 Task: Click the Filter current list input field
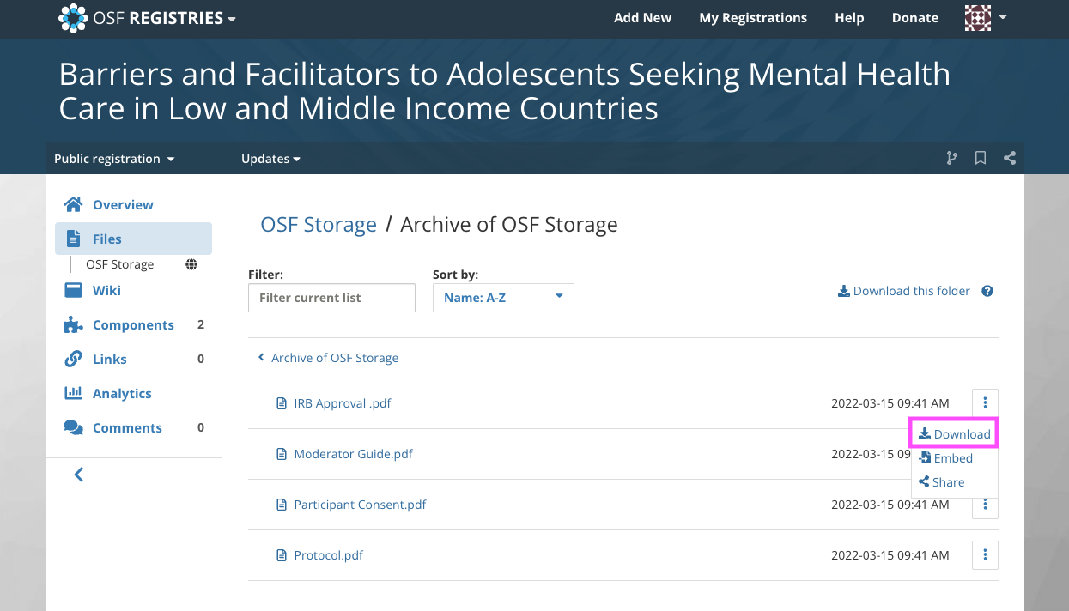click(x=331, y=298)
